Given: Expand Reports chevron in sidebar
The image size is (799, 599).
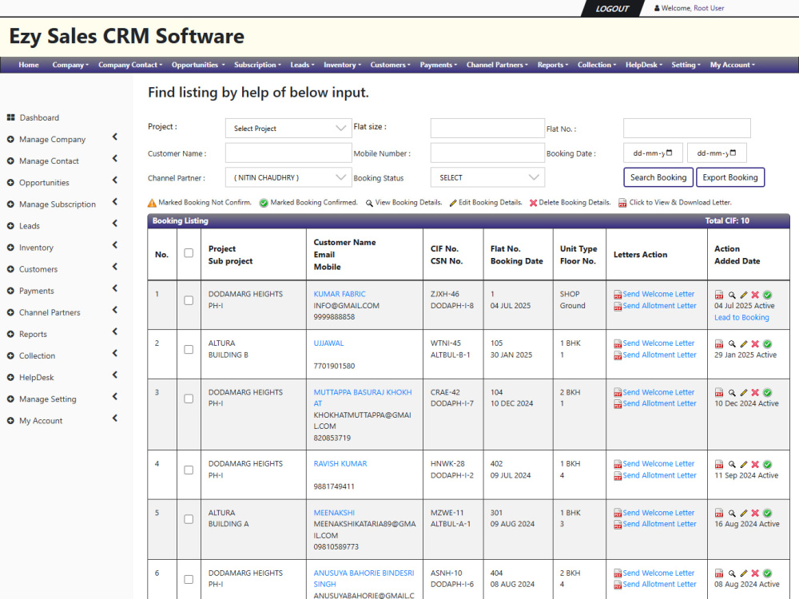Looking at the screenshot, I should point(114,331).
